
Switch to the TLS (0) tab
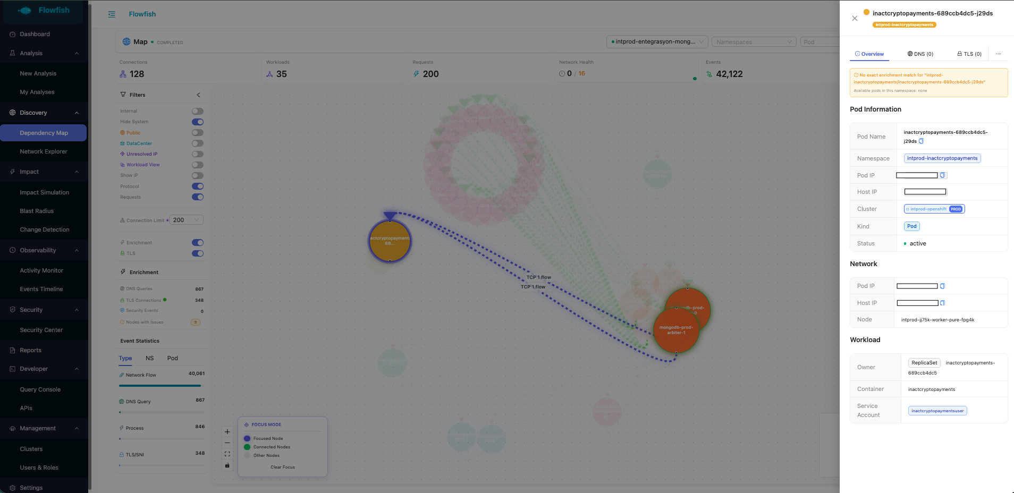pos(969,54)
